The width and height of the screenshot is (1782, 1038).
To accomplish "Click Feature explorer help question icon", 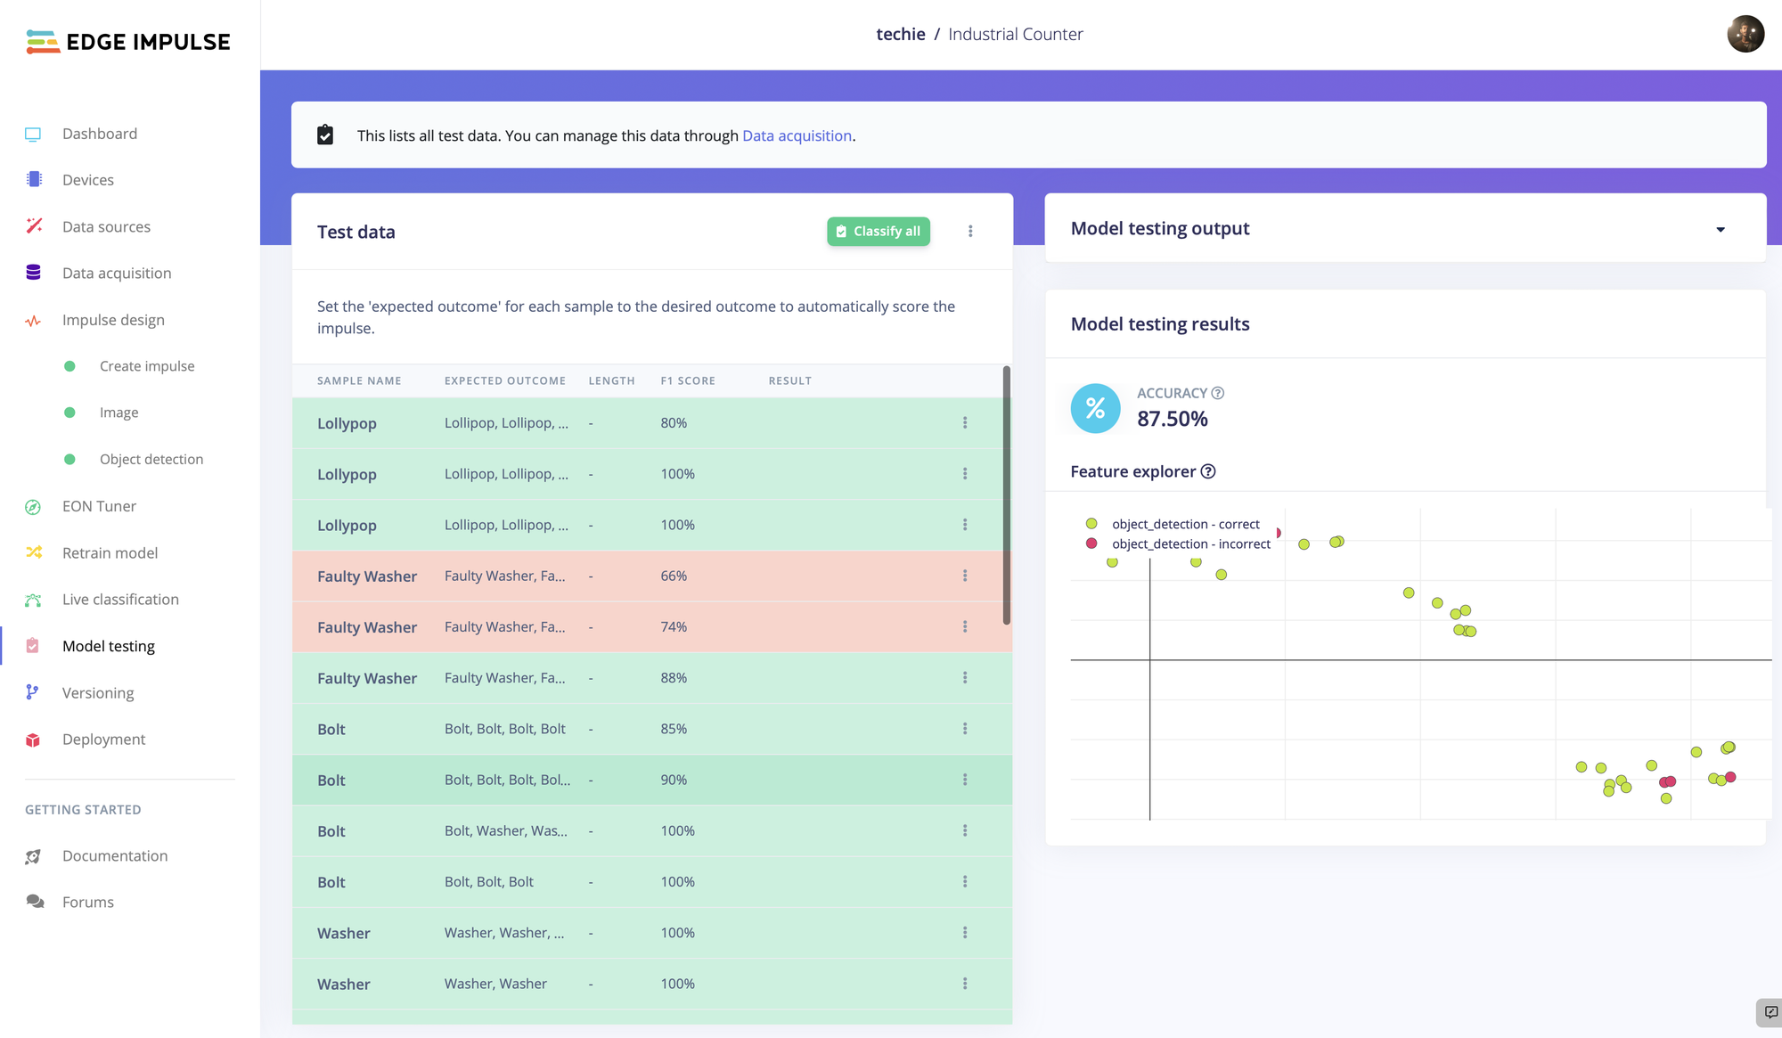I will point(1208,471).
